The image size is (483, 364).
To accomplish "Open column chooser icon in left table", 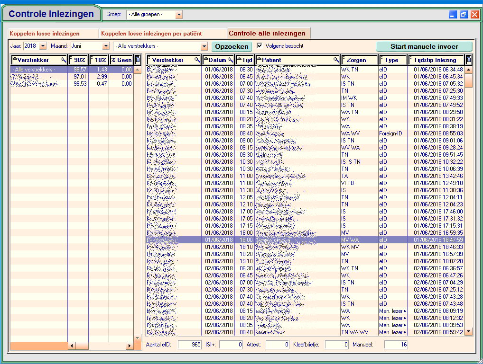I will click(138, 60).
